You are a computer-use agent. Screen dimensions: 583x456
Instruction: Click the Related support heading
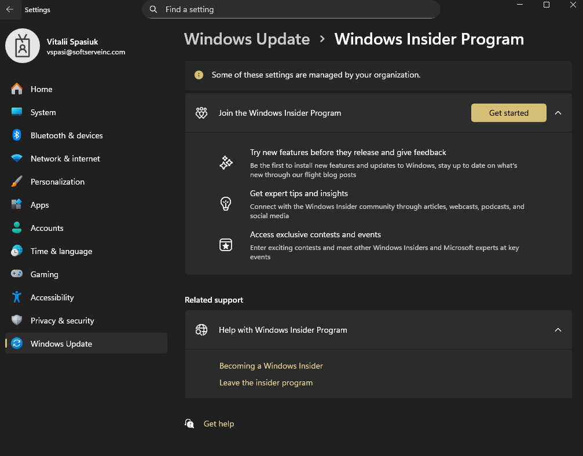pos(214,300)
